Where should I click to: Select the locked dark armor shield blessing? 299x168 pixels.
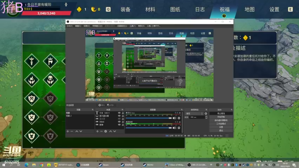coord(50,136)
